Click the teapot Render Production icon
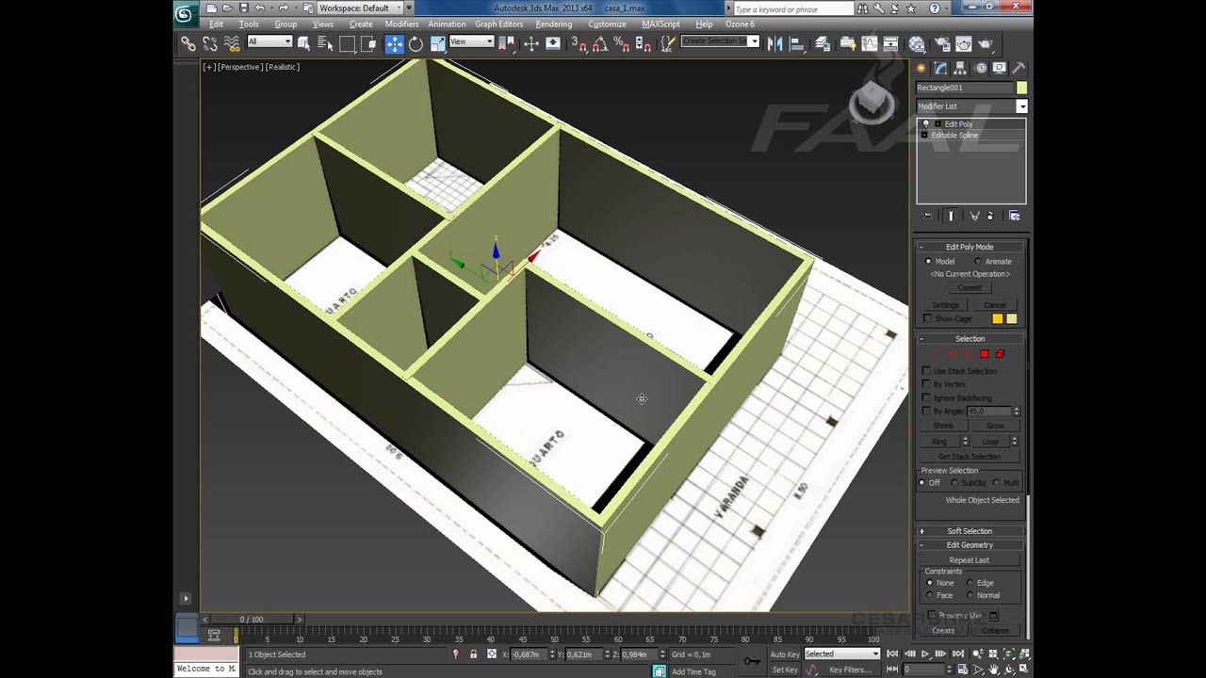The height and width of the screenshot is (678, 1206). (x=986, y=43)
